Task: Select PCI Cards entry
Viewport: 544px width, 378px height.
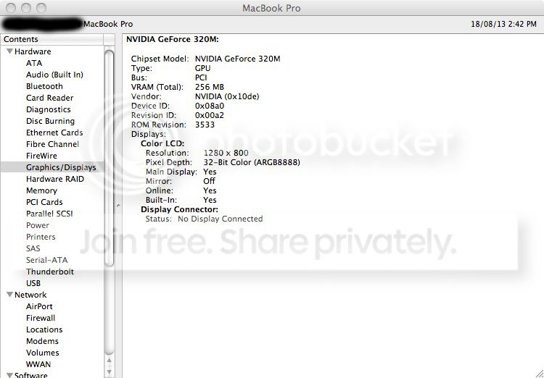Action: point(44,202)
